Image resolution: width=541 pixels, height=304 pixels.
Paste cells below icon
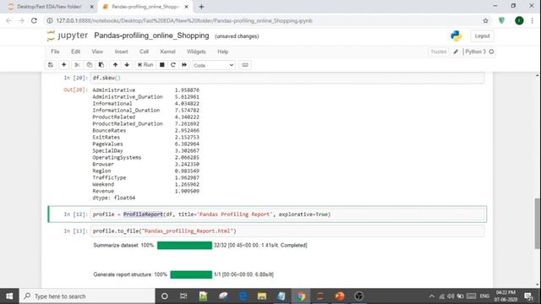(x=101, y=65)
